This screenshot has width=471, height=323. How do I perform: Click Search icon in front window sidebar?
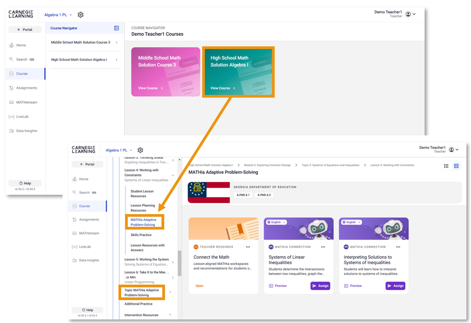click(74, 193)
